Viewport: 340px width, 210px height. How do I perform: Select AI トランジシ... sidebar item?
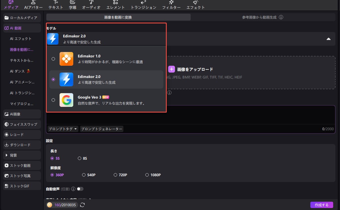tap(22, 93)
